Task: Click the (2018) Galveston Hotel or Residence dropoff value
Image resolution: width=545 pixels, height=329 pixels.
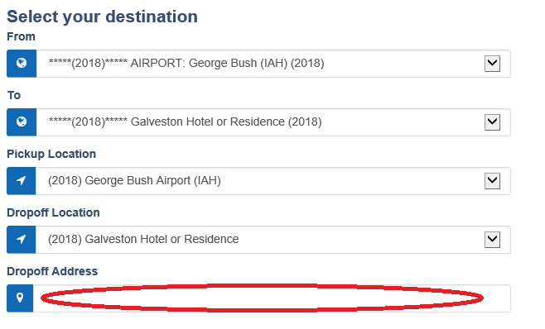Action: (x=143, y=239)
